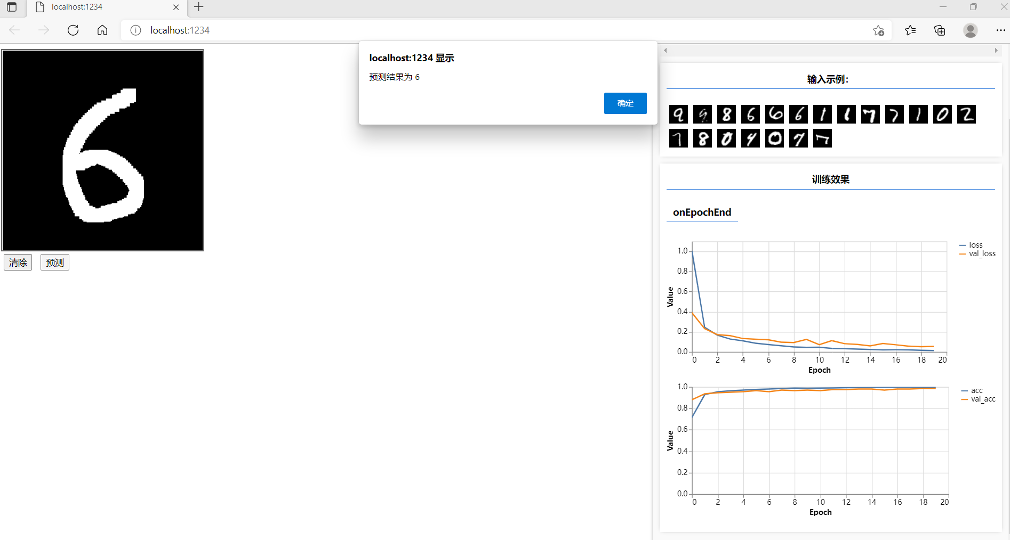The height and width of the screenshot is (540, 1010).
Task: View site information icon beside localhost:1234
Action: point(136,30)
